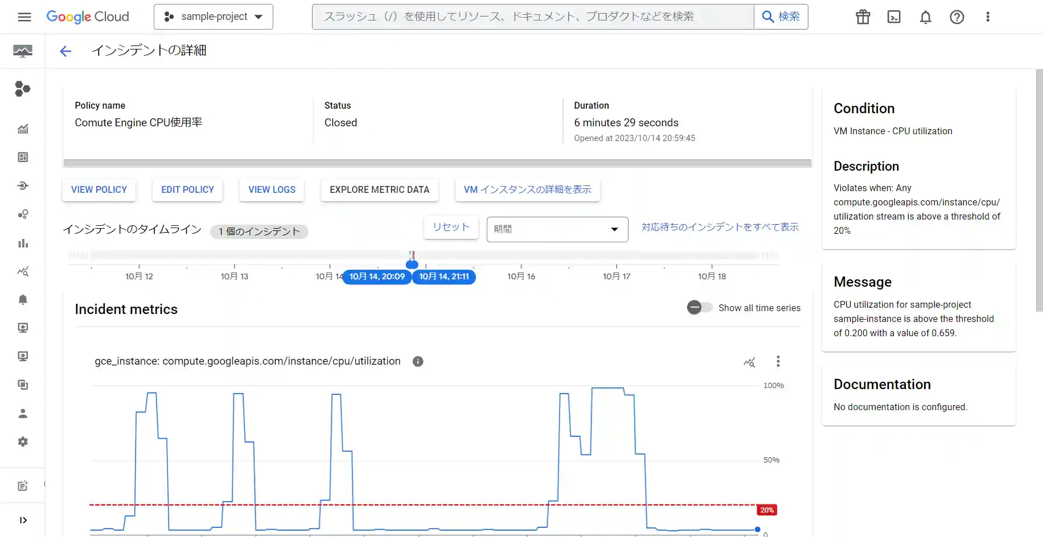This screenshot has height=537, width=1043.
Task: Activate Cloud Shell terminal icon
Action: (894, 17)
